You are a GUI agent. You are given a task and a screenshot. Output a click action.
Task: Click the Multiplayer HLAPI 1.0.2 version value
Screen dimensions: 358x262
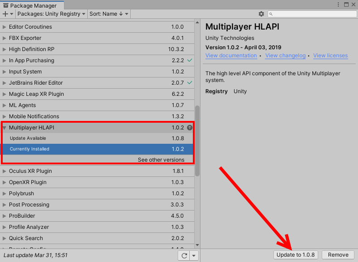coord(178,128)
